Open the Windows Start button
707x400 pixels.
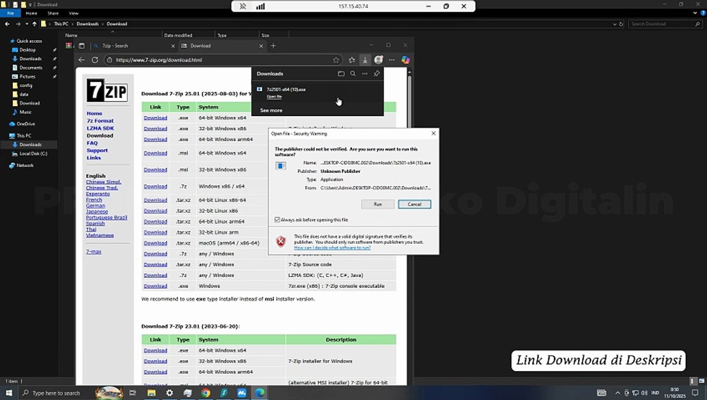(x=8, y=393)
